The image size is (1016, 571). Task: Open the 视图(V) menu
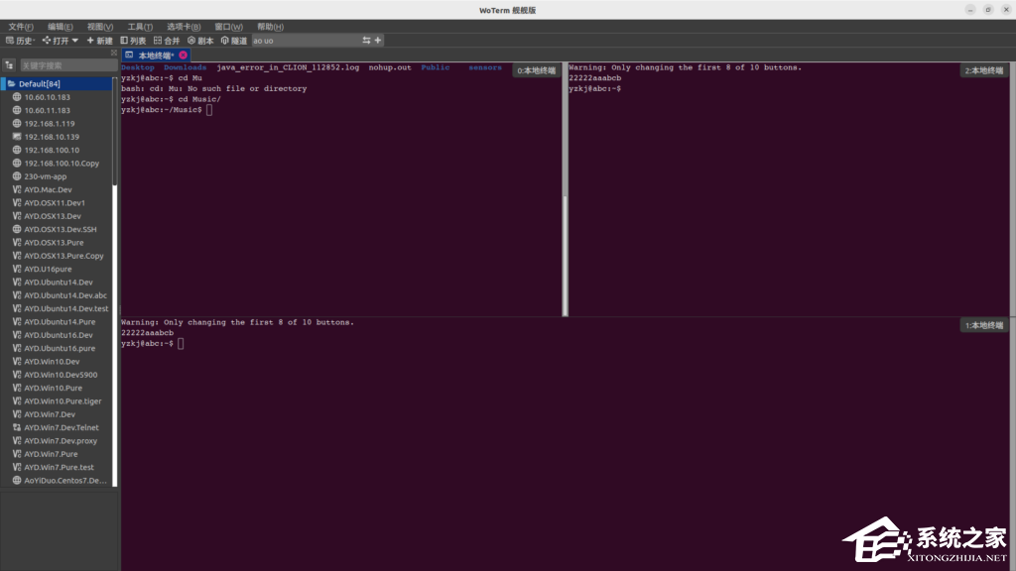[x=100, y=27]
